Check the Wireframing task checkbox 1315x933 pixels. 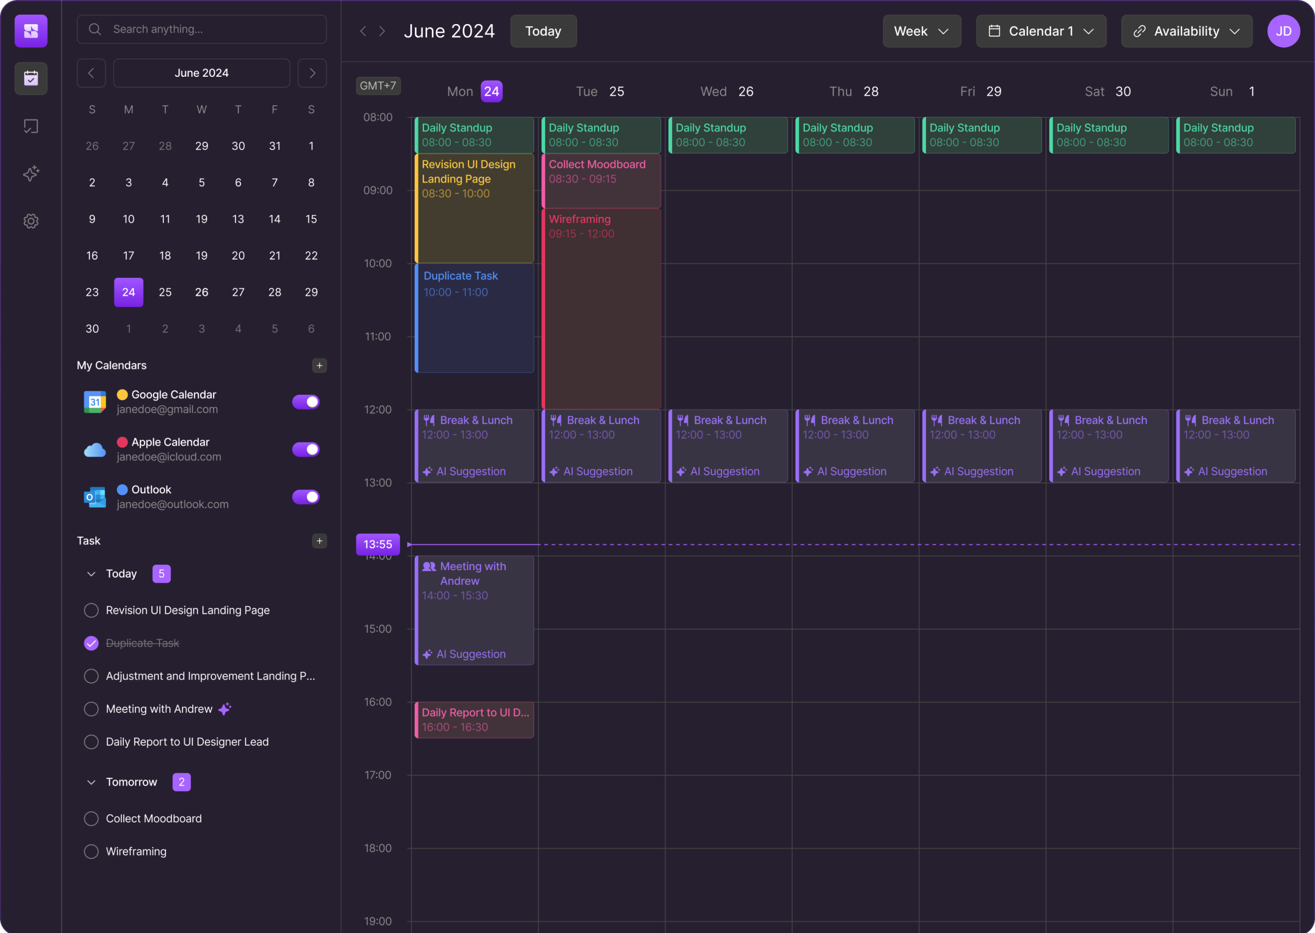pyautogui.click(x=91, y=851)
